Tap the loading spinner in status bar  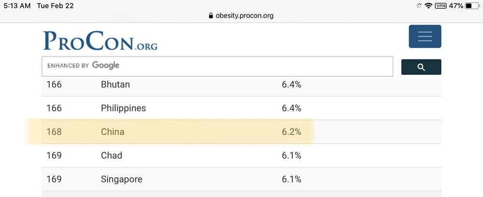click(418, 6)
